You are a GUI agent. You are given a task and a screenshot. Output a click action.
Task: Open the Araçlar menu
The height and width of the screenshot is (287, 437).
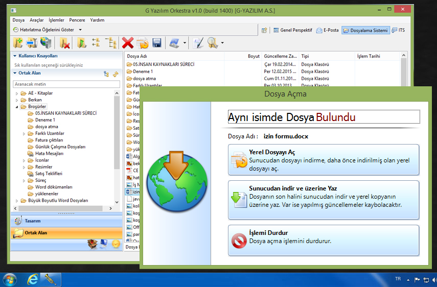tap(37, 20)
